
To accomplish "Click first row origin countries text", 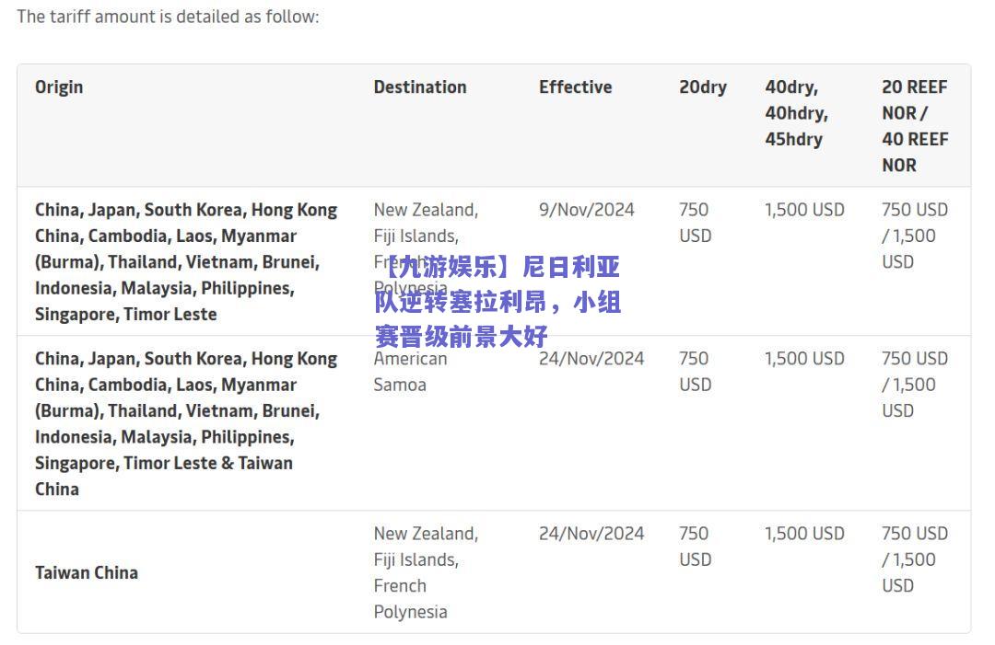I will click(x=185, y=262).
